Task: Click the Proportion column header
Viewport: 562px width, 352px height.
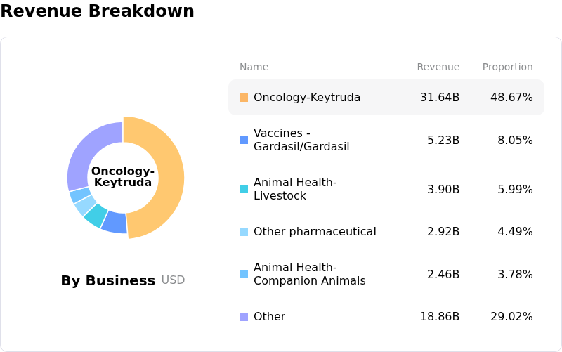Action: pyautogui.click(x=507, y=67)
